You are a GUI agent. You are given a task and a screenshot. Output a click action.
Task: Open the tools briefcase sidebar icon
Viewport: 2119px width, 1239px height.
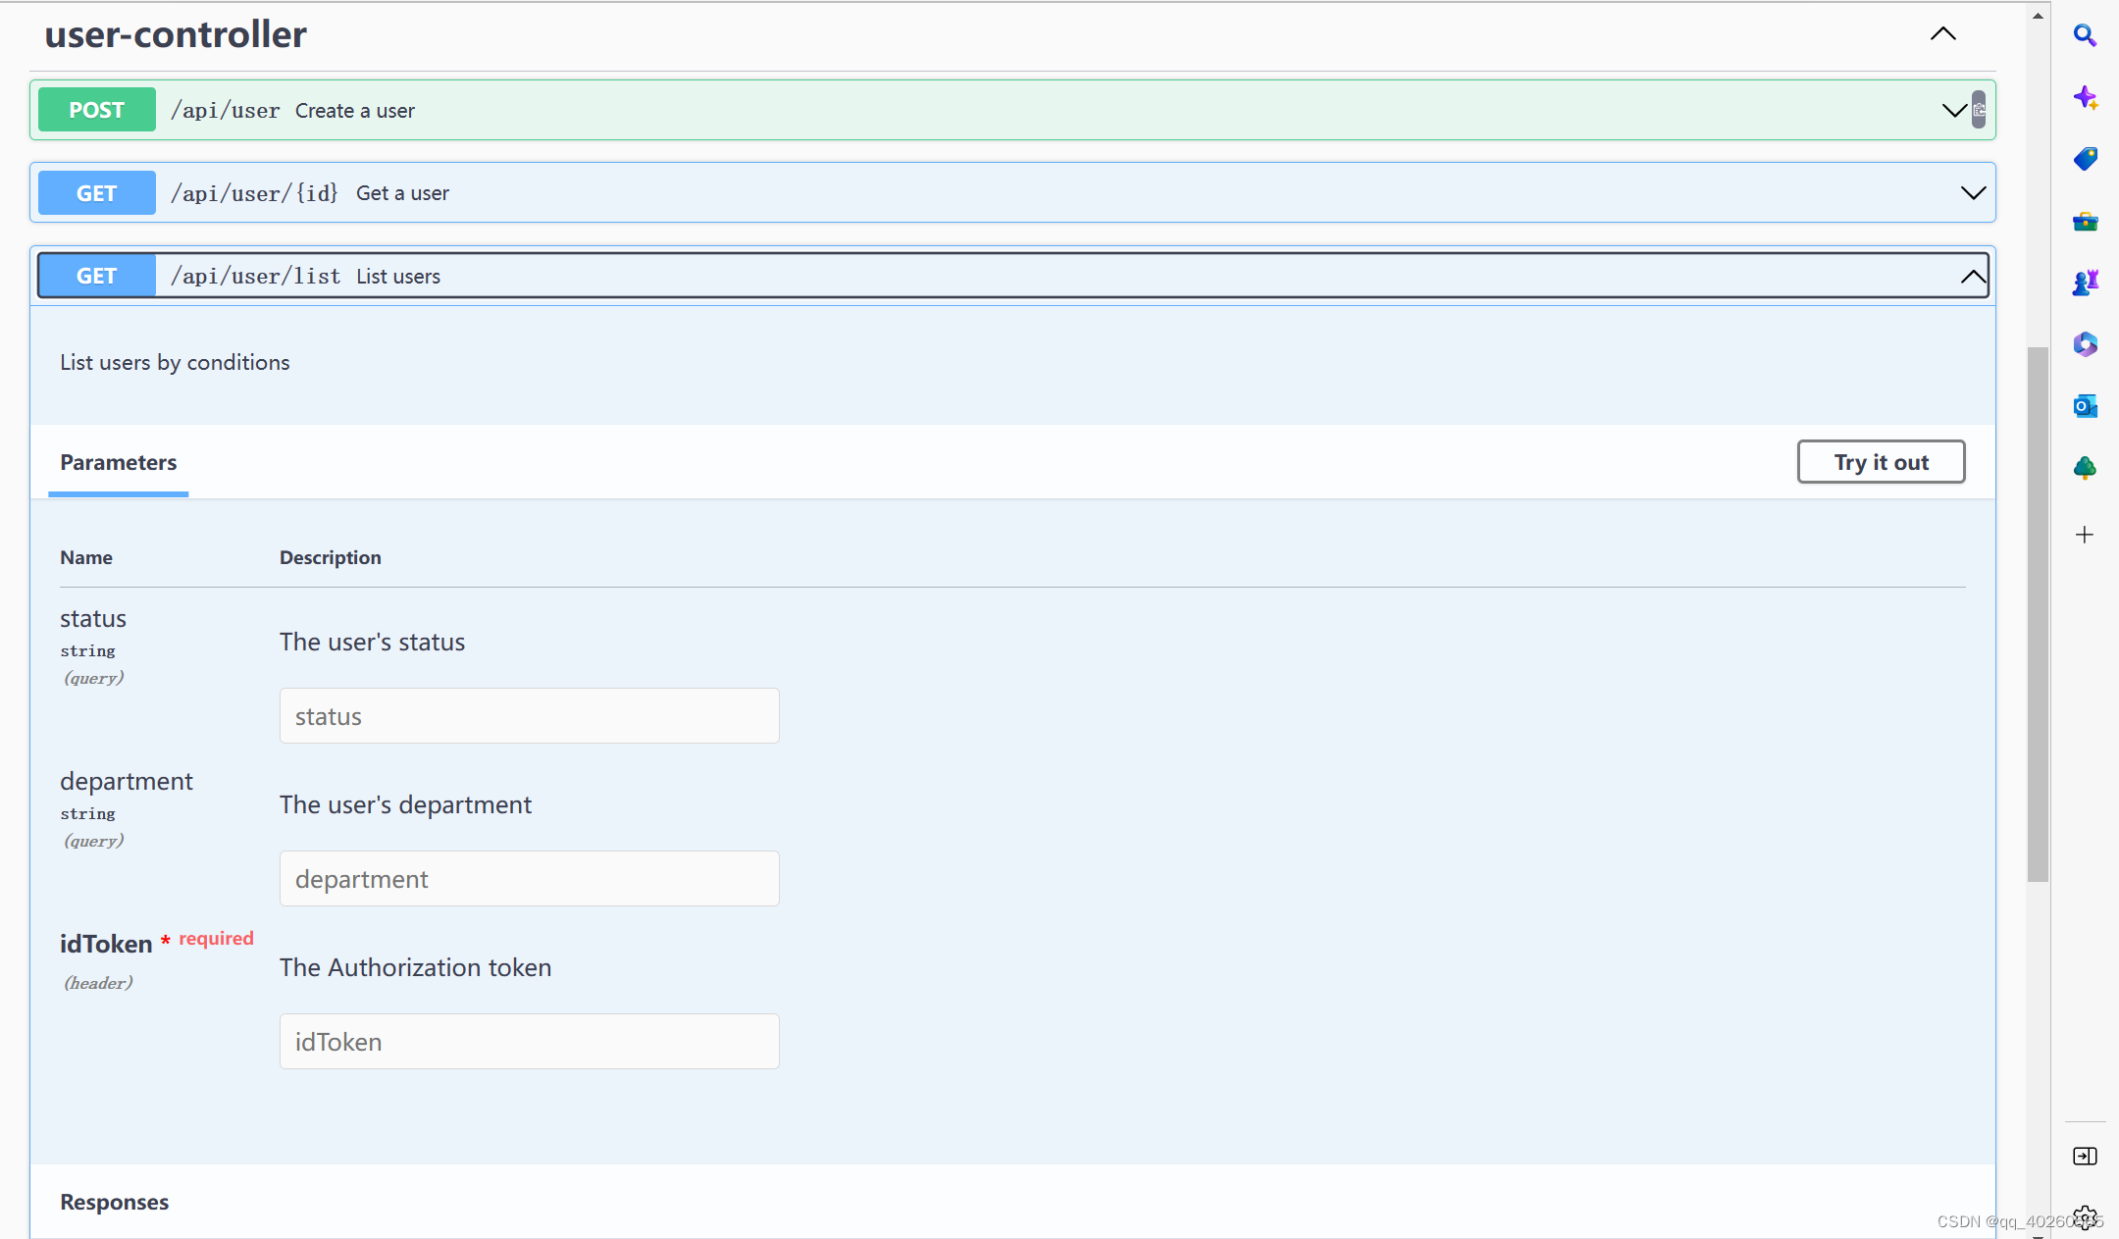point(2085,222)
